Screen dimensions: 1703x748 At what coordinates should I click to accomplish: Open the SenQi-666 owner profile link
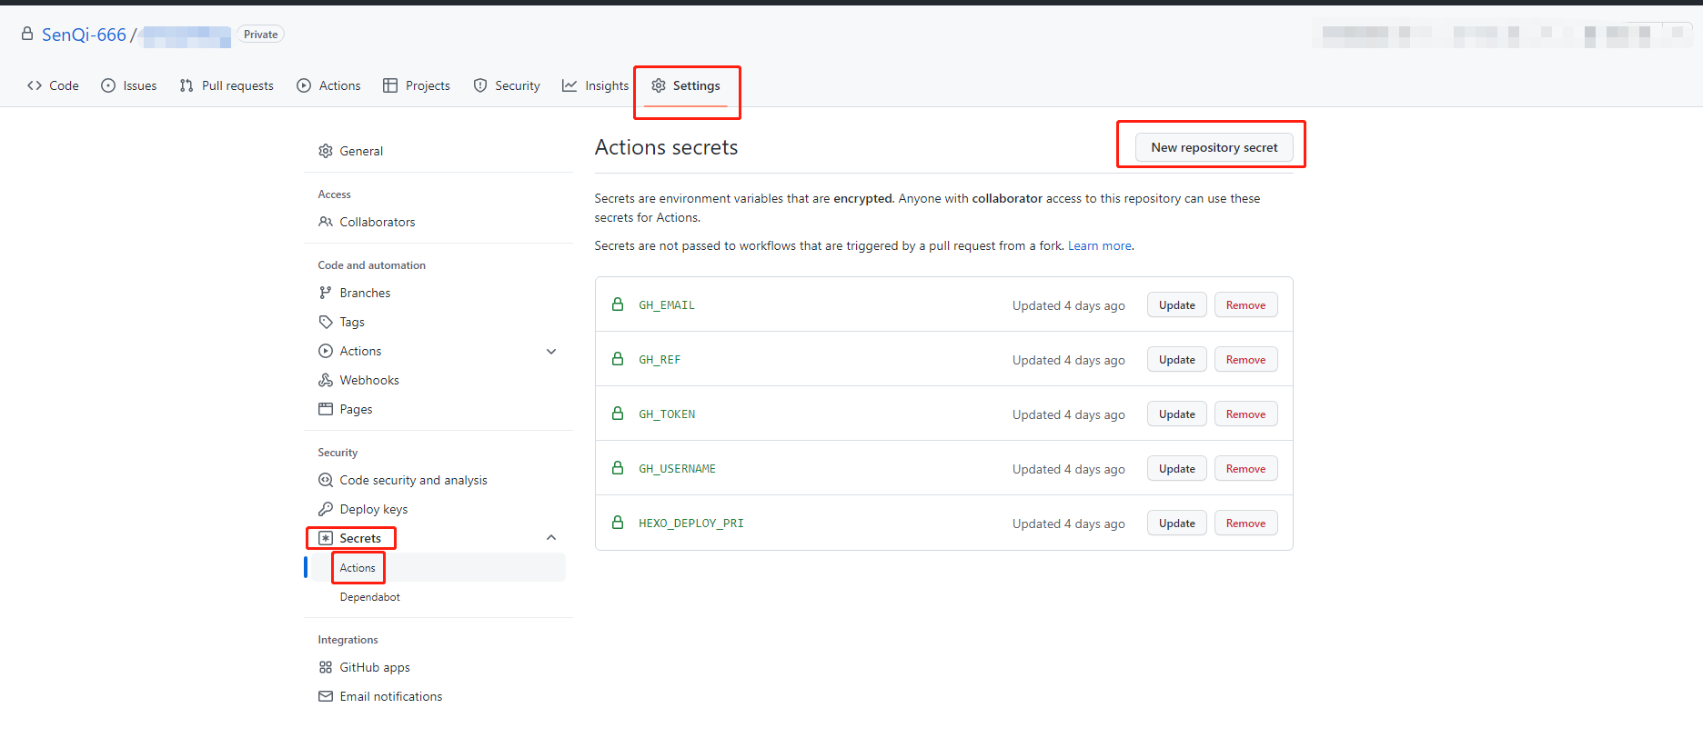[x=84, y=35]
